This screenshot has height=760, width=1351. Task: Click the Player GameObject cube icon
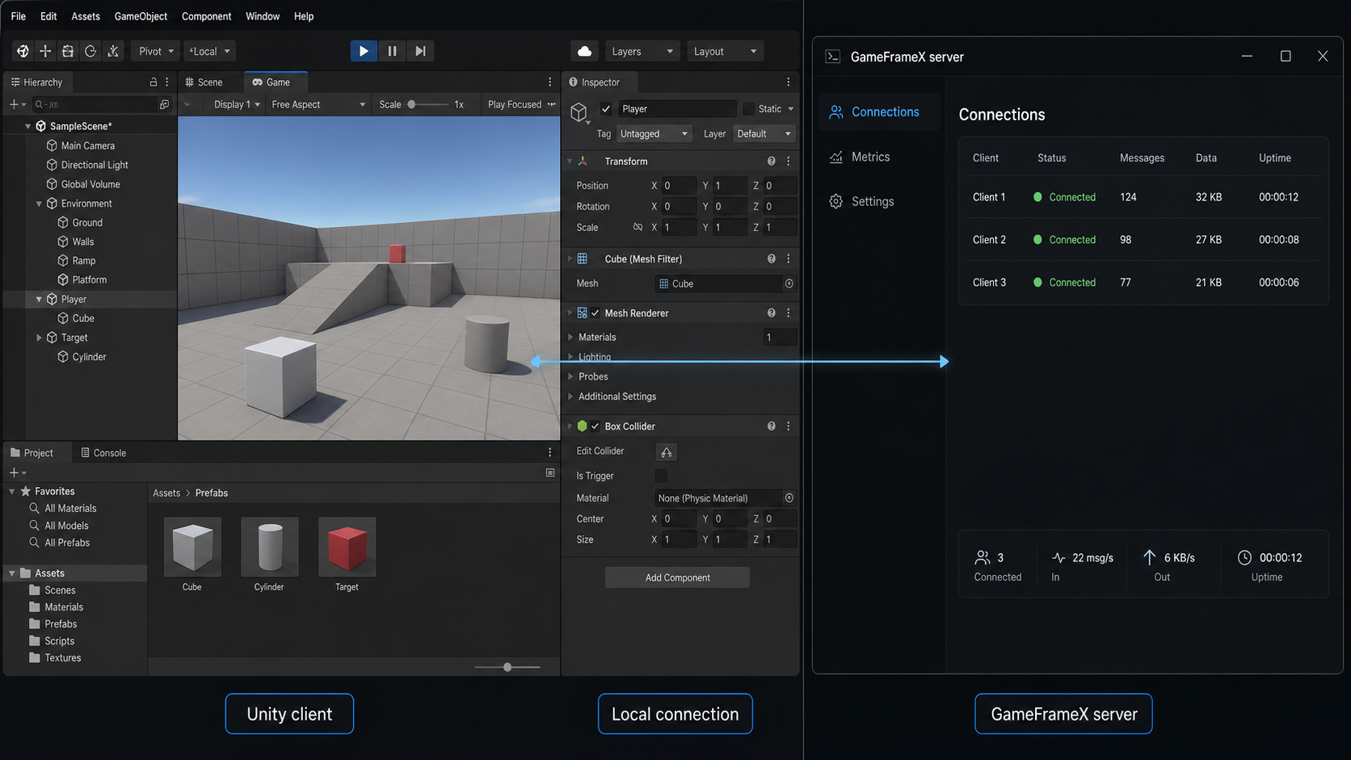click(x=579, y=112)
